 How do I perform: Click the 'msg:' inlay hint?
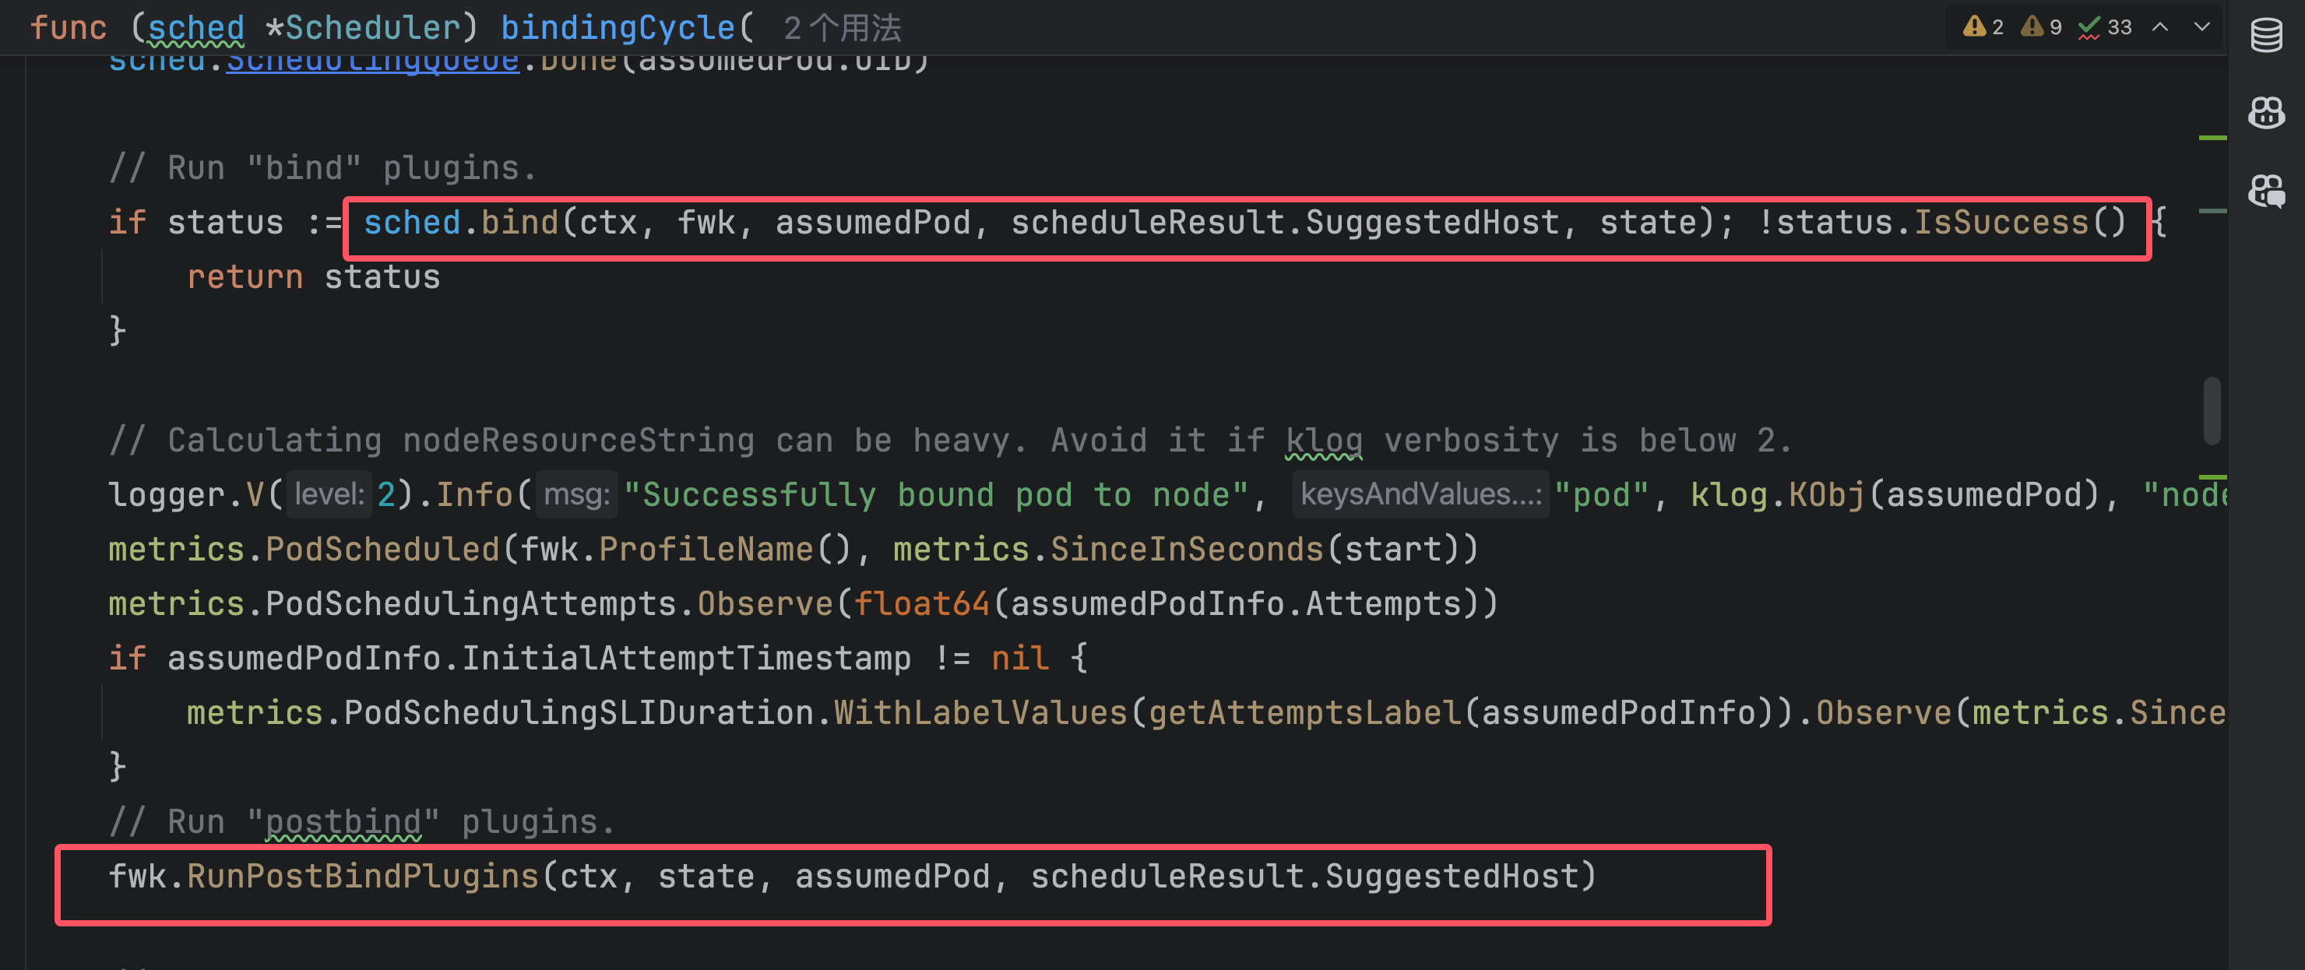click(576, 494)
